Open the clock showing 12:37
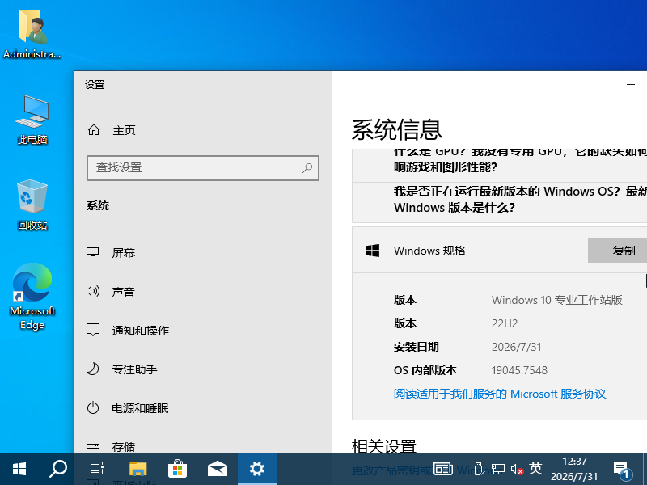The image size is (647, 485). [x=574, y=469]
